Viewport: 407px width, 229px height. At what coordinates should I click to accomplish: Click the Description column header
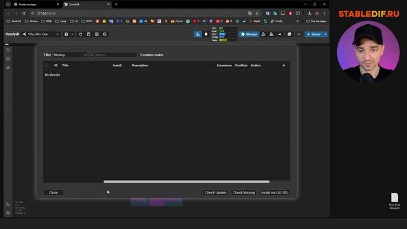pyautogui.click(x=140, y=66)
